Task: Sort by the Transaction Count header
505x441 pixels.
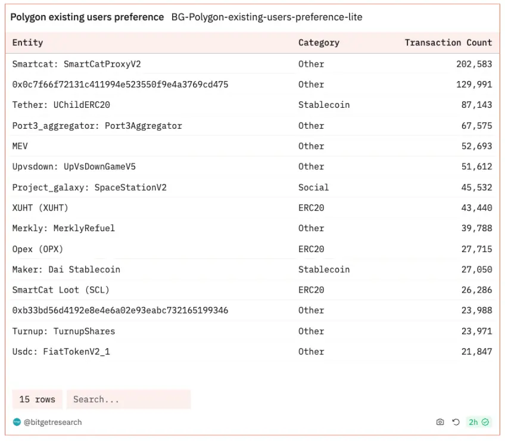Action: click(x=448, y=43)
